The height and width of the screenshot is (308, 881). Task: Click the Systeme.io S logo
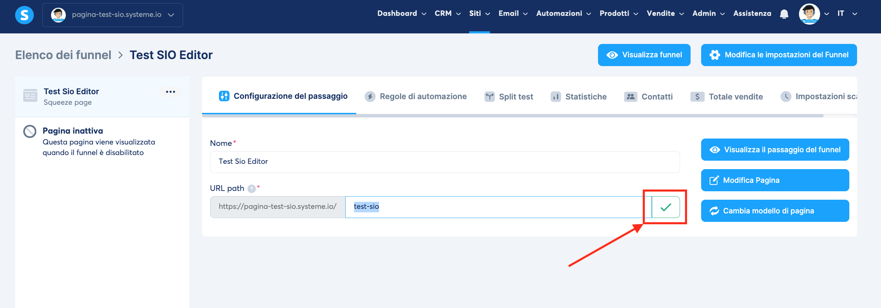24,15
